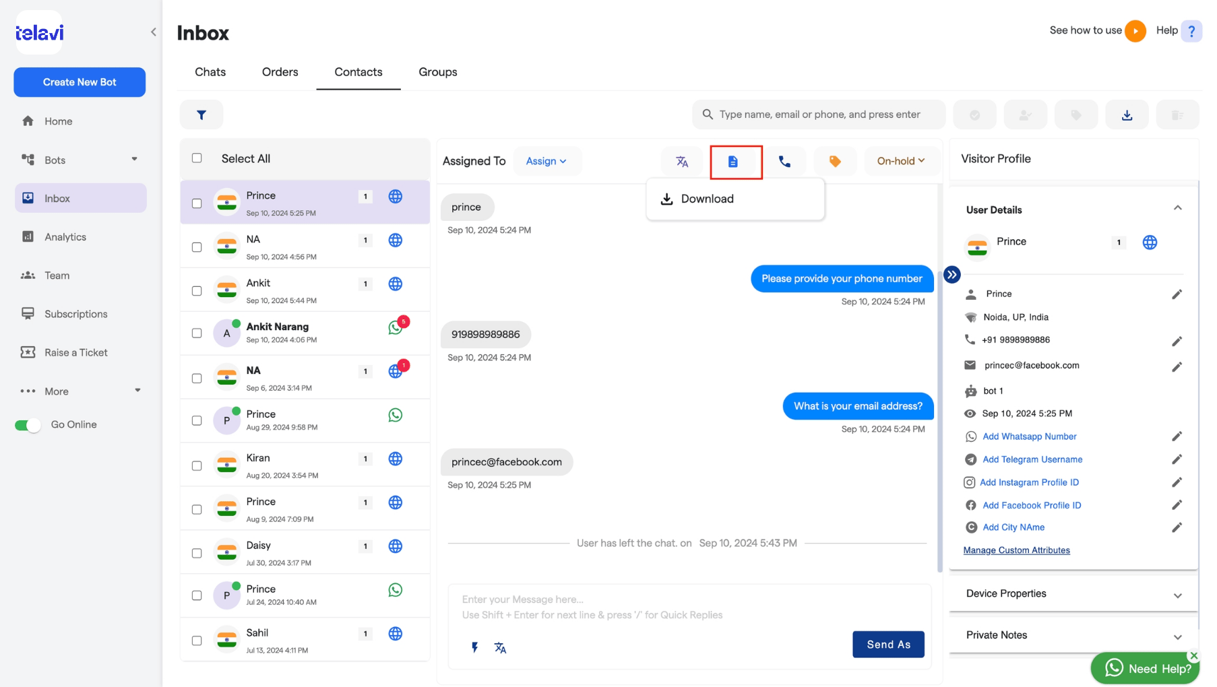Click the orange tag icon in chat header
Viewport: 1217px width, 687px height.
(x=835, y=162)
